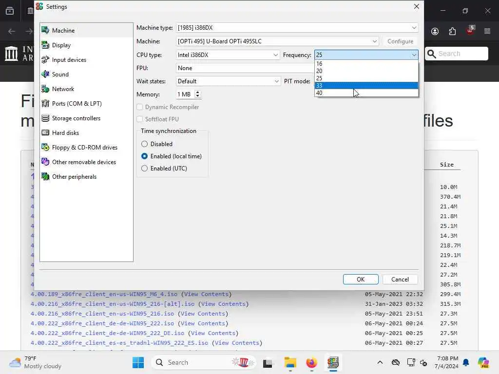Pick frequency 40 from list
The image size is (499, 374).
point(366,93)
